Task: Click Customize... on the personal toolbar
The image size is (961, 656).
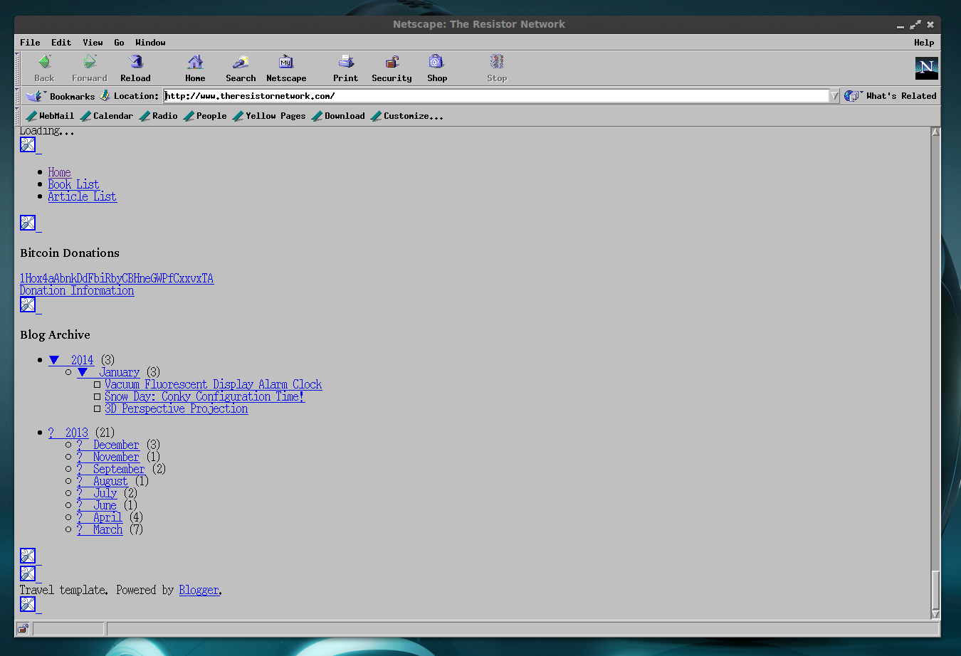Action: tap(407, 116)
